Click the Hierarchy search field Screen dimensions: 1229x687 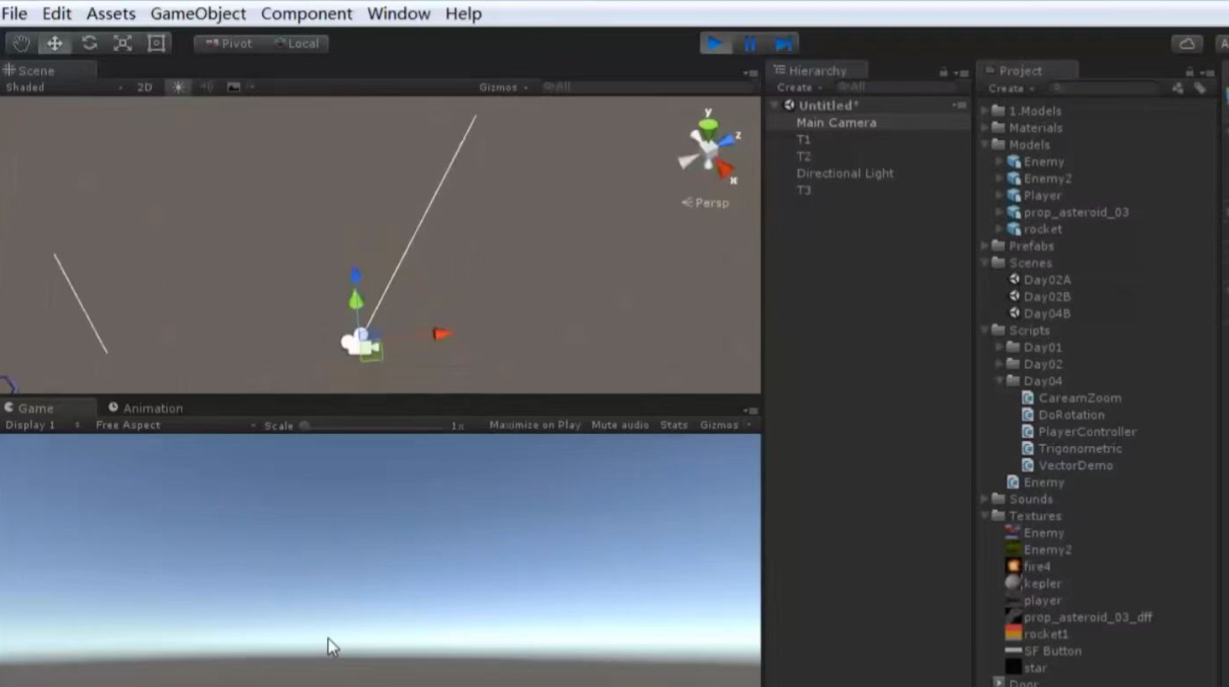point(897,87)
